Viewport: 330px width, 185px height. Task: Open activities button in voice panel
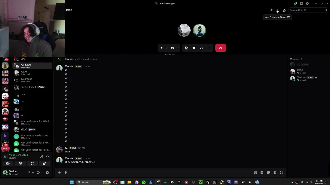click(x=32, y=163)
